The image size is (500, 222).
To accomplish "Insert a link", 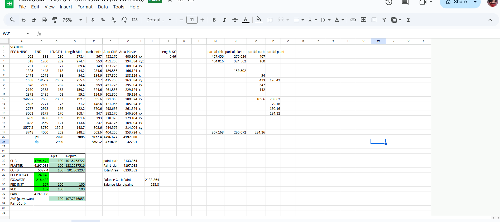I will (353, 20).
